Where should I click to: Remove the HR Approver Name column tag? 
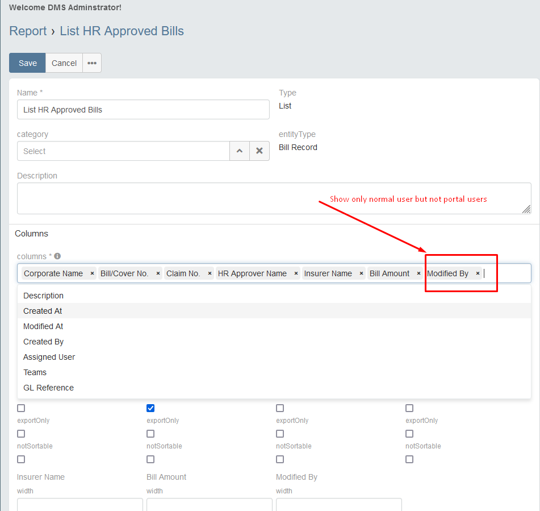click(x=296, y=273)
